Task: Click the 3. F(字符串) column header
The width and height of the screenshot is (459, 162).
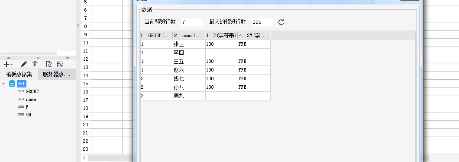Action: pyautogui.click(x=222, y=36)
